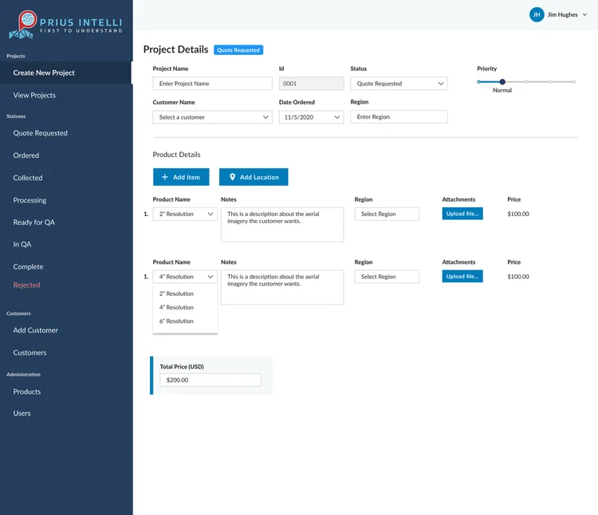Viewport: 598px width, 515px height.
Task: Open the Date Ordered dropdown
Action: pos(311,117)
